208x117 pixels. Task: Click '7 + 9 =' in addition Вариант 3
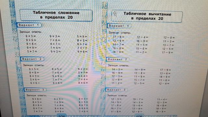(x=59, y=102)
